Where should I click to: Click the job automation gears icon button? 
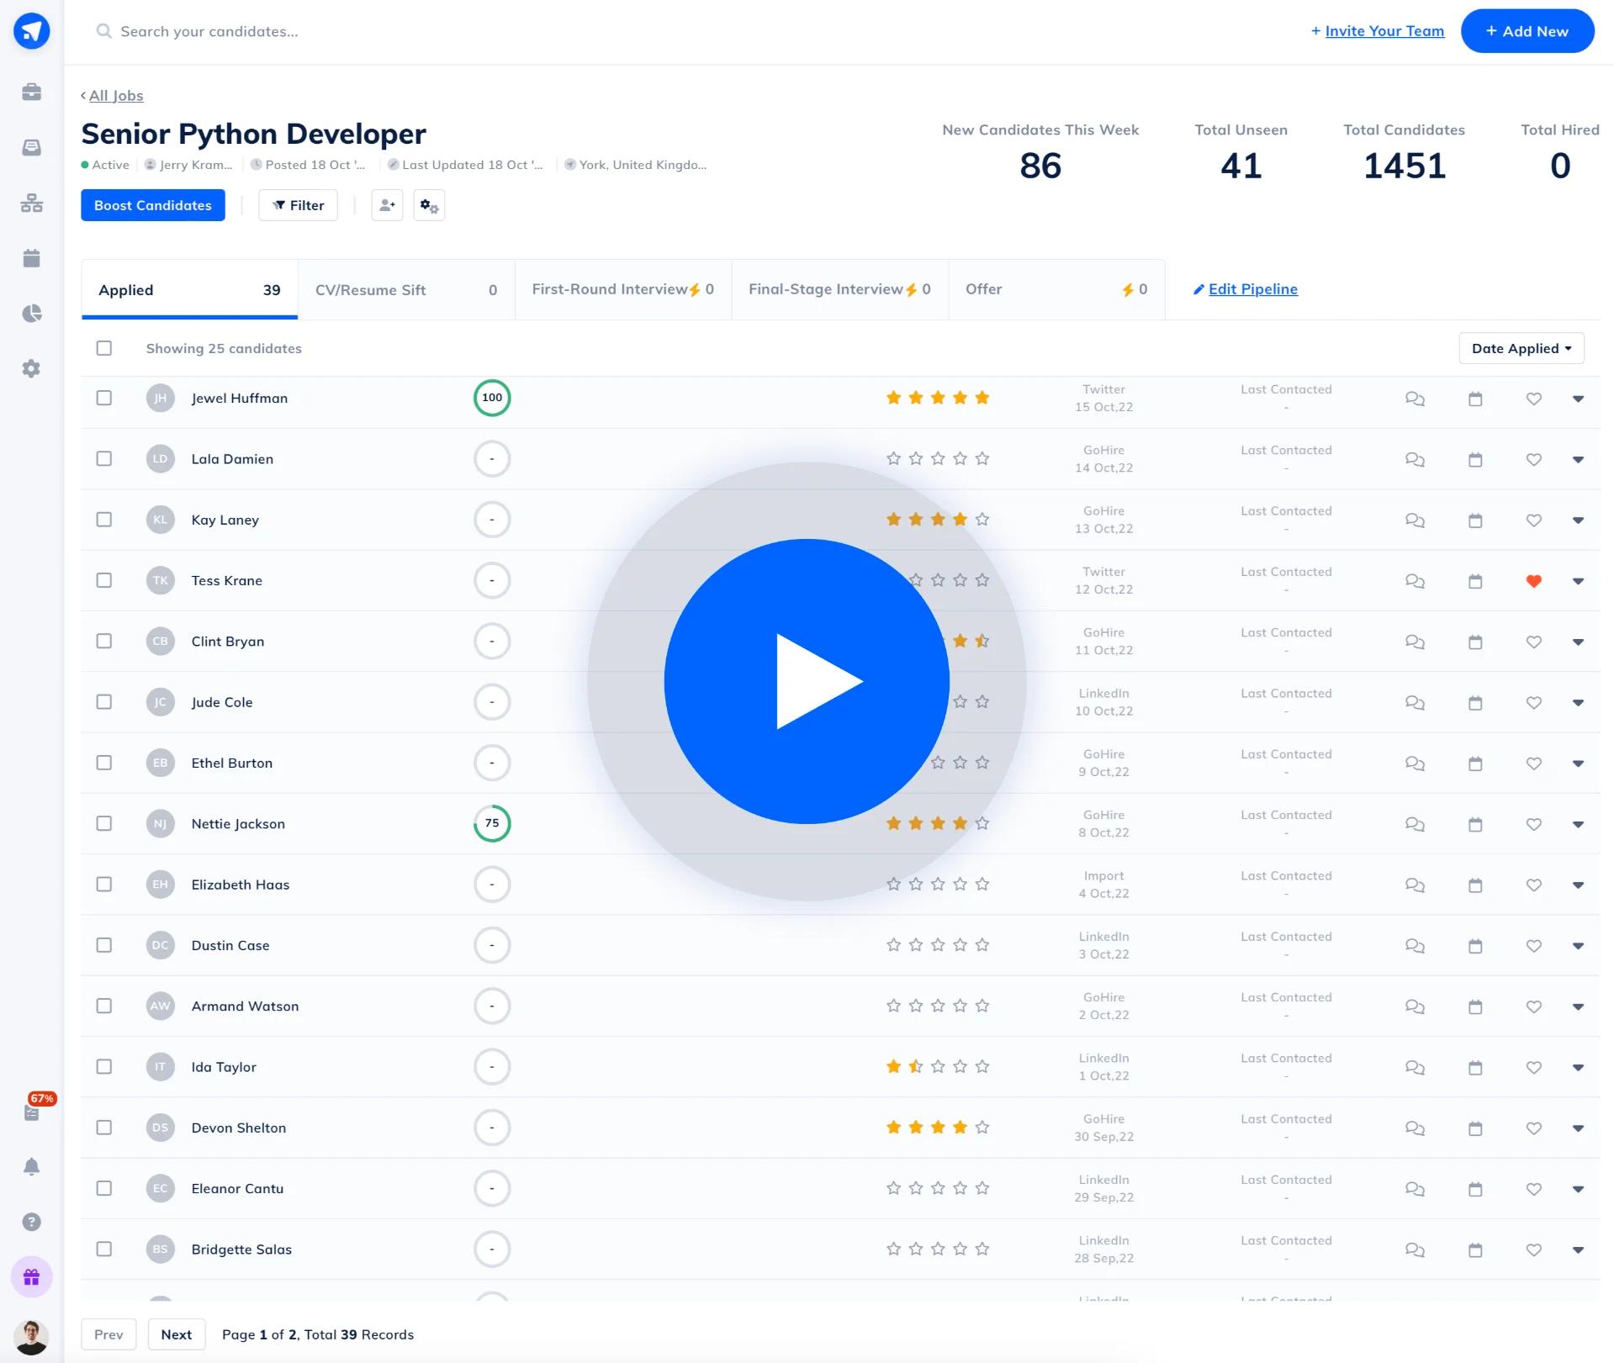pyautogui.click(x=429, y=205)
